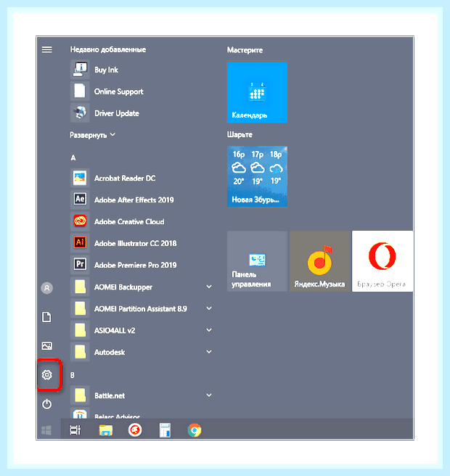450x476 pixels.
Task: Click the Шарьте group title
Action: [240, 134]
